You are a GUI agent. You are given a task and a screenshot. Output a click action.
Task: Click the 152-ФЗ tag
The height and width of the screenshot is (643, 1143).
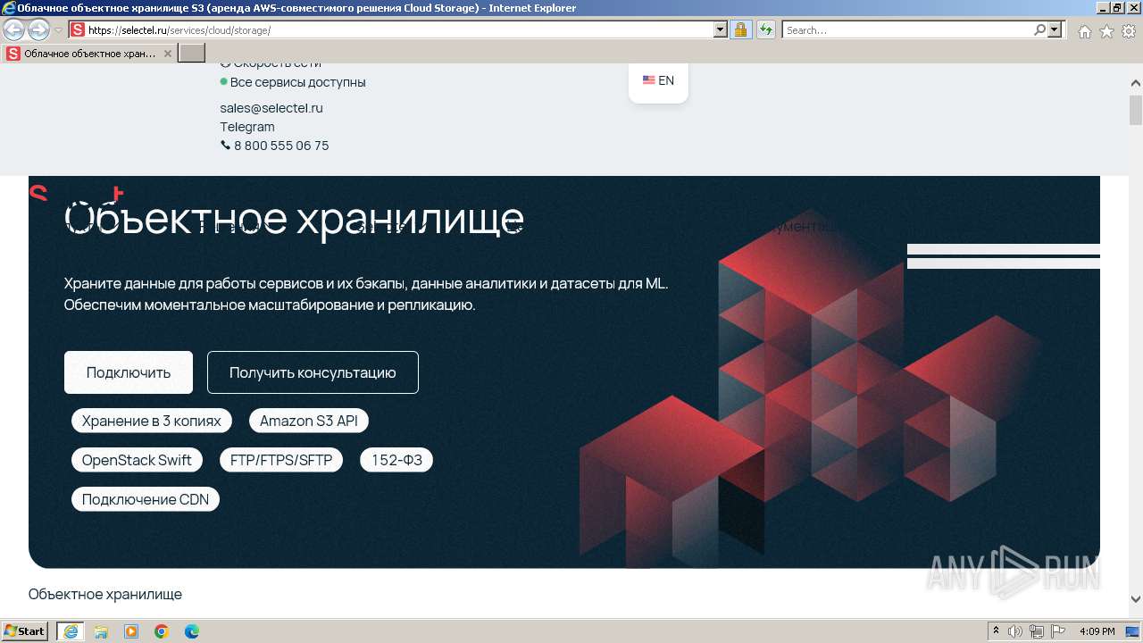point(396,460)
